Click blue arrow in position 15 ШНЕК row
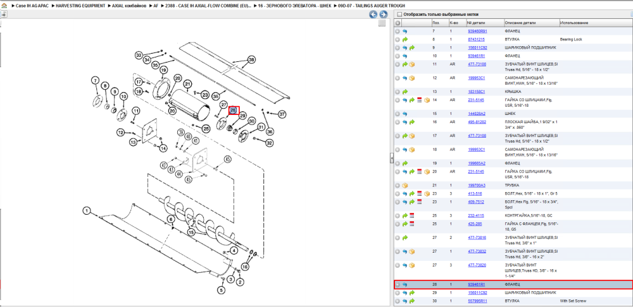The height and width of the screenshot is (307, 633). [x=405, y=114]
